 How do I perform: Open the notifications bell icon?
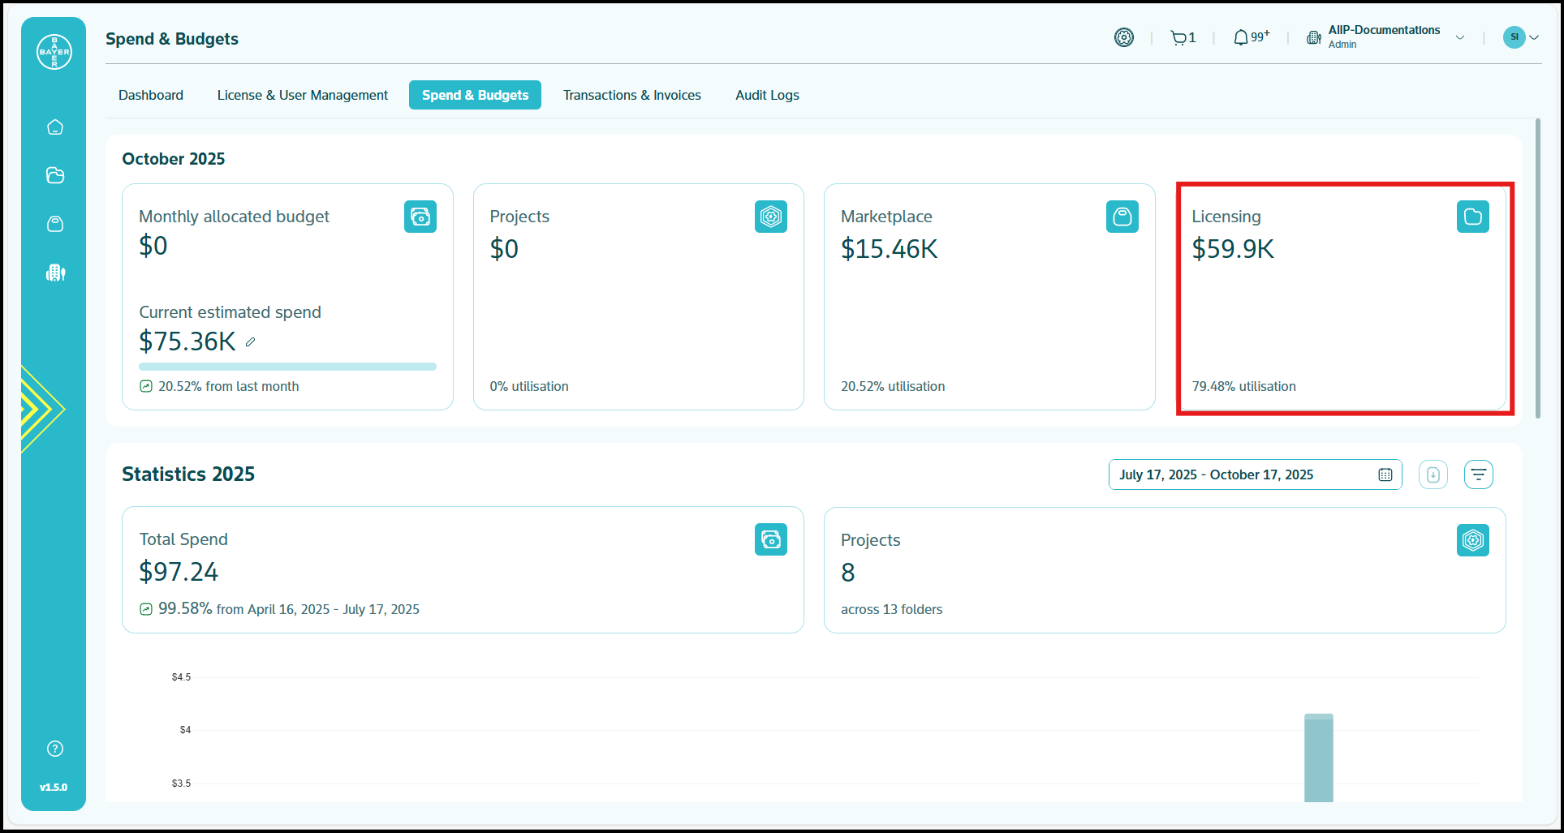tap(1241, 38)
